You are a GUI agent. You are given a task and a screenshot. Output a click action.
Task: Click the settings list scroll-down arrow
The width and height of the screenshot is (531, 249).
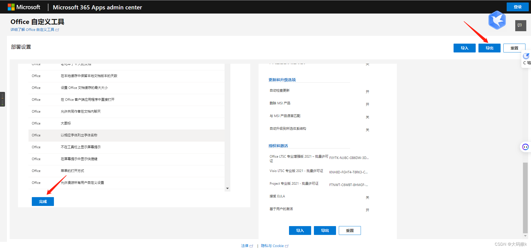pyautogui.click(x=227, y=189)
